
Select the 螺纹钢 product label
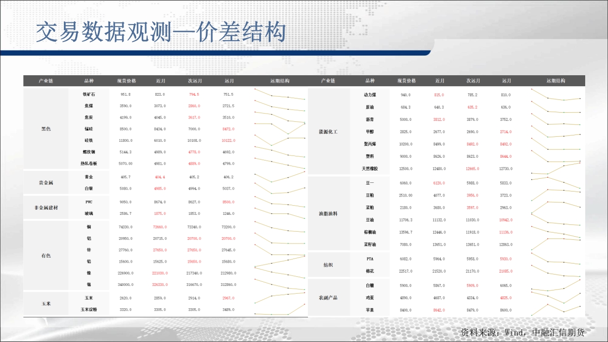click(x=89, y=152)
